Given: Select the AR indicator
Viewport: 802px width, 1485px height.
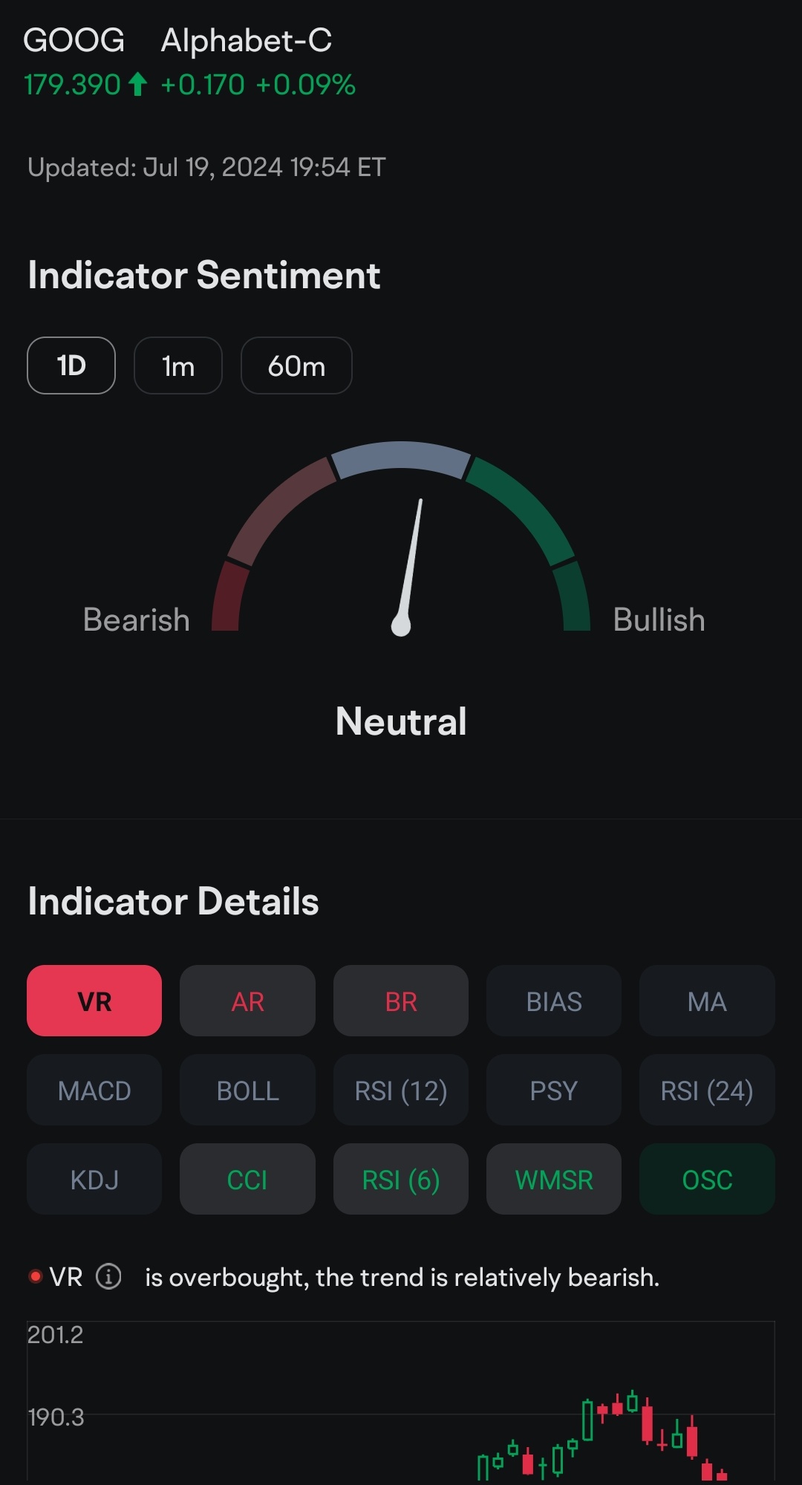Looking at the screenshot, I should pos(247,1001).
